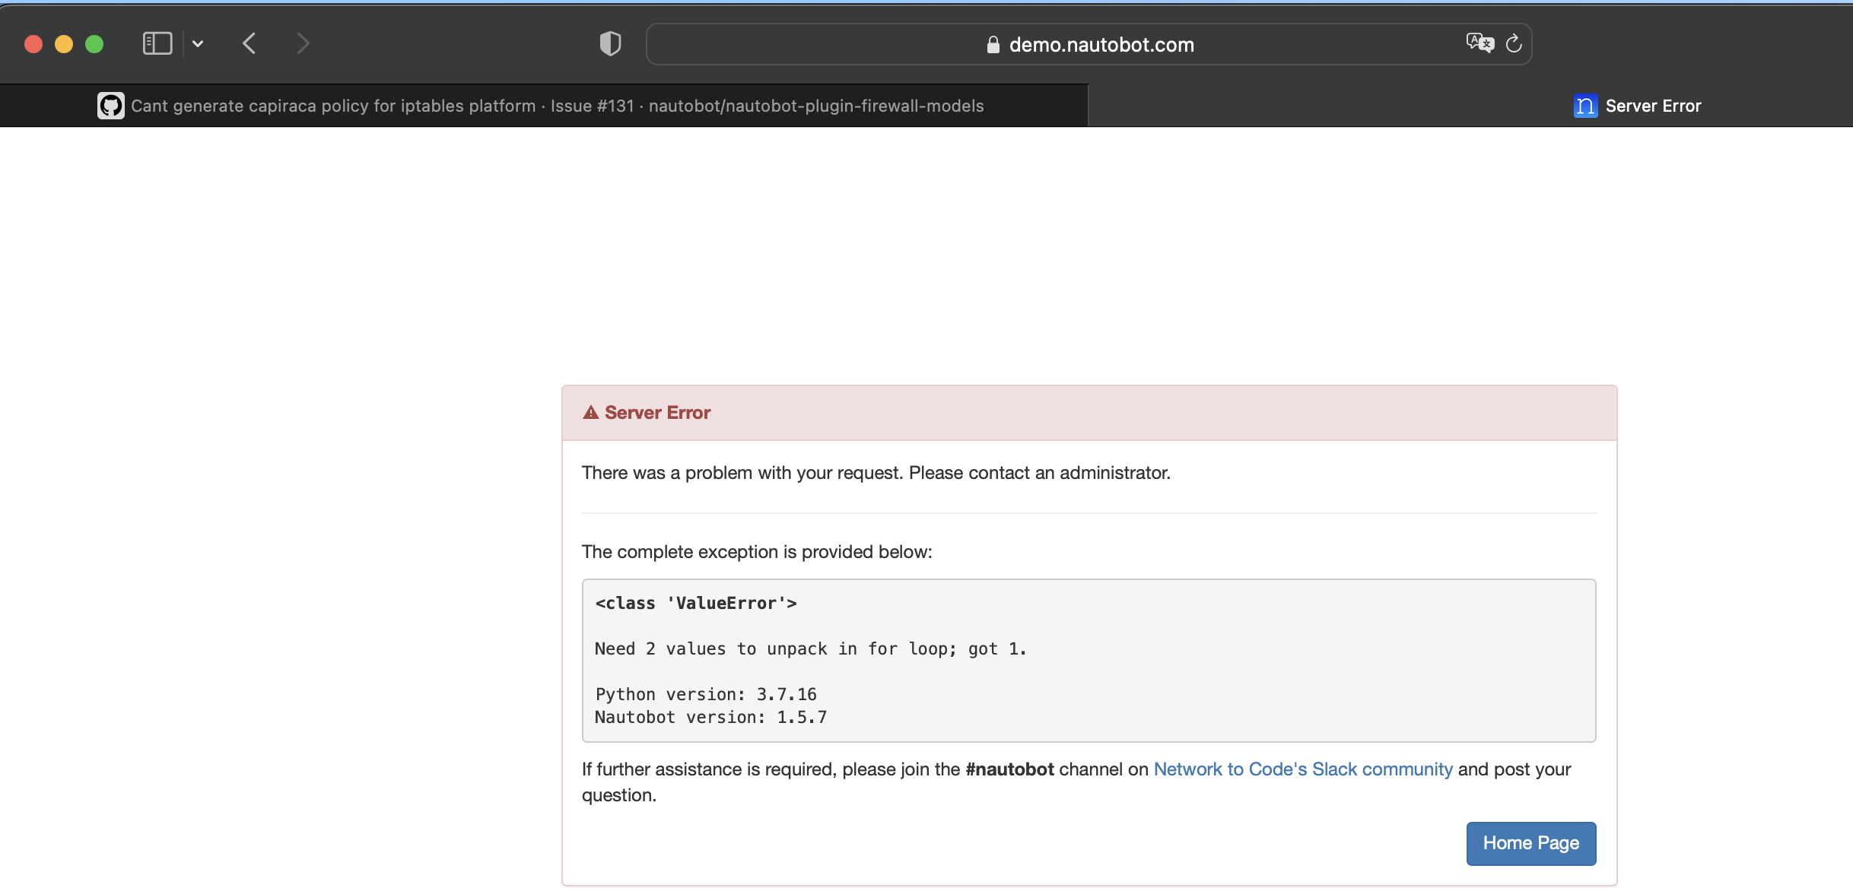Reload the current page

pyautogui.click(x=1514, y=43)
